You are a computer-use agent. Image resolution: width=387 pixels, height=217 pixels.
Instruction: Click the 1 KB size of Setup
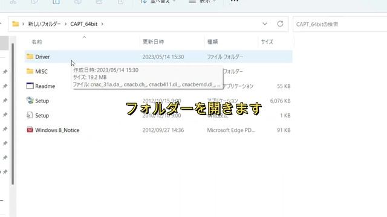click(x=285, y=115)
